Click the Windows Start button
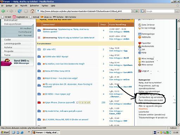This screenshot has height=135, width=180. [x=5, y=133]
